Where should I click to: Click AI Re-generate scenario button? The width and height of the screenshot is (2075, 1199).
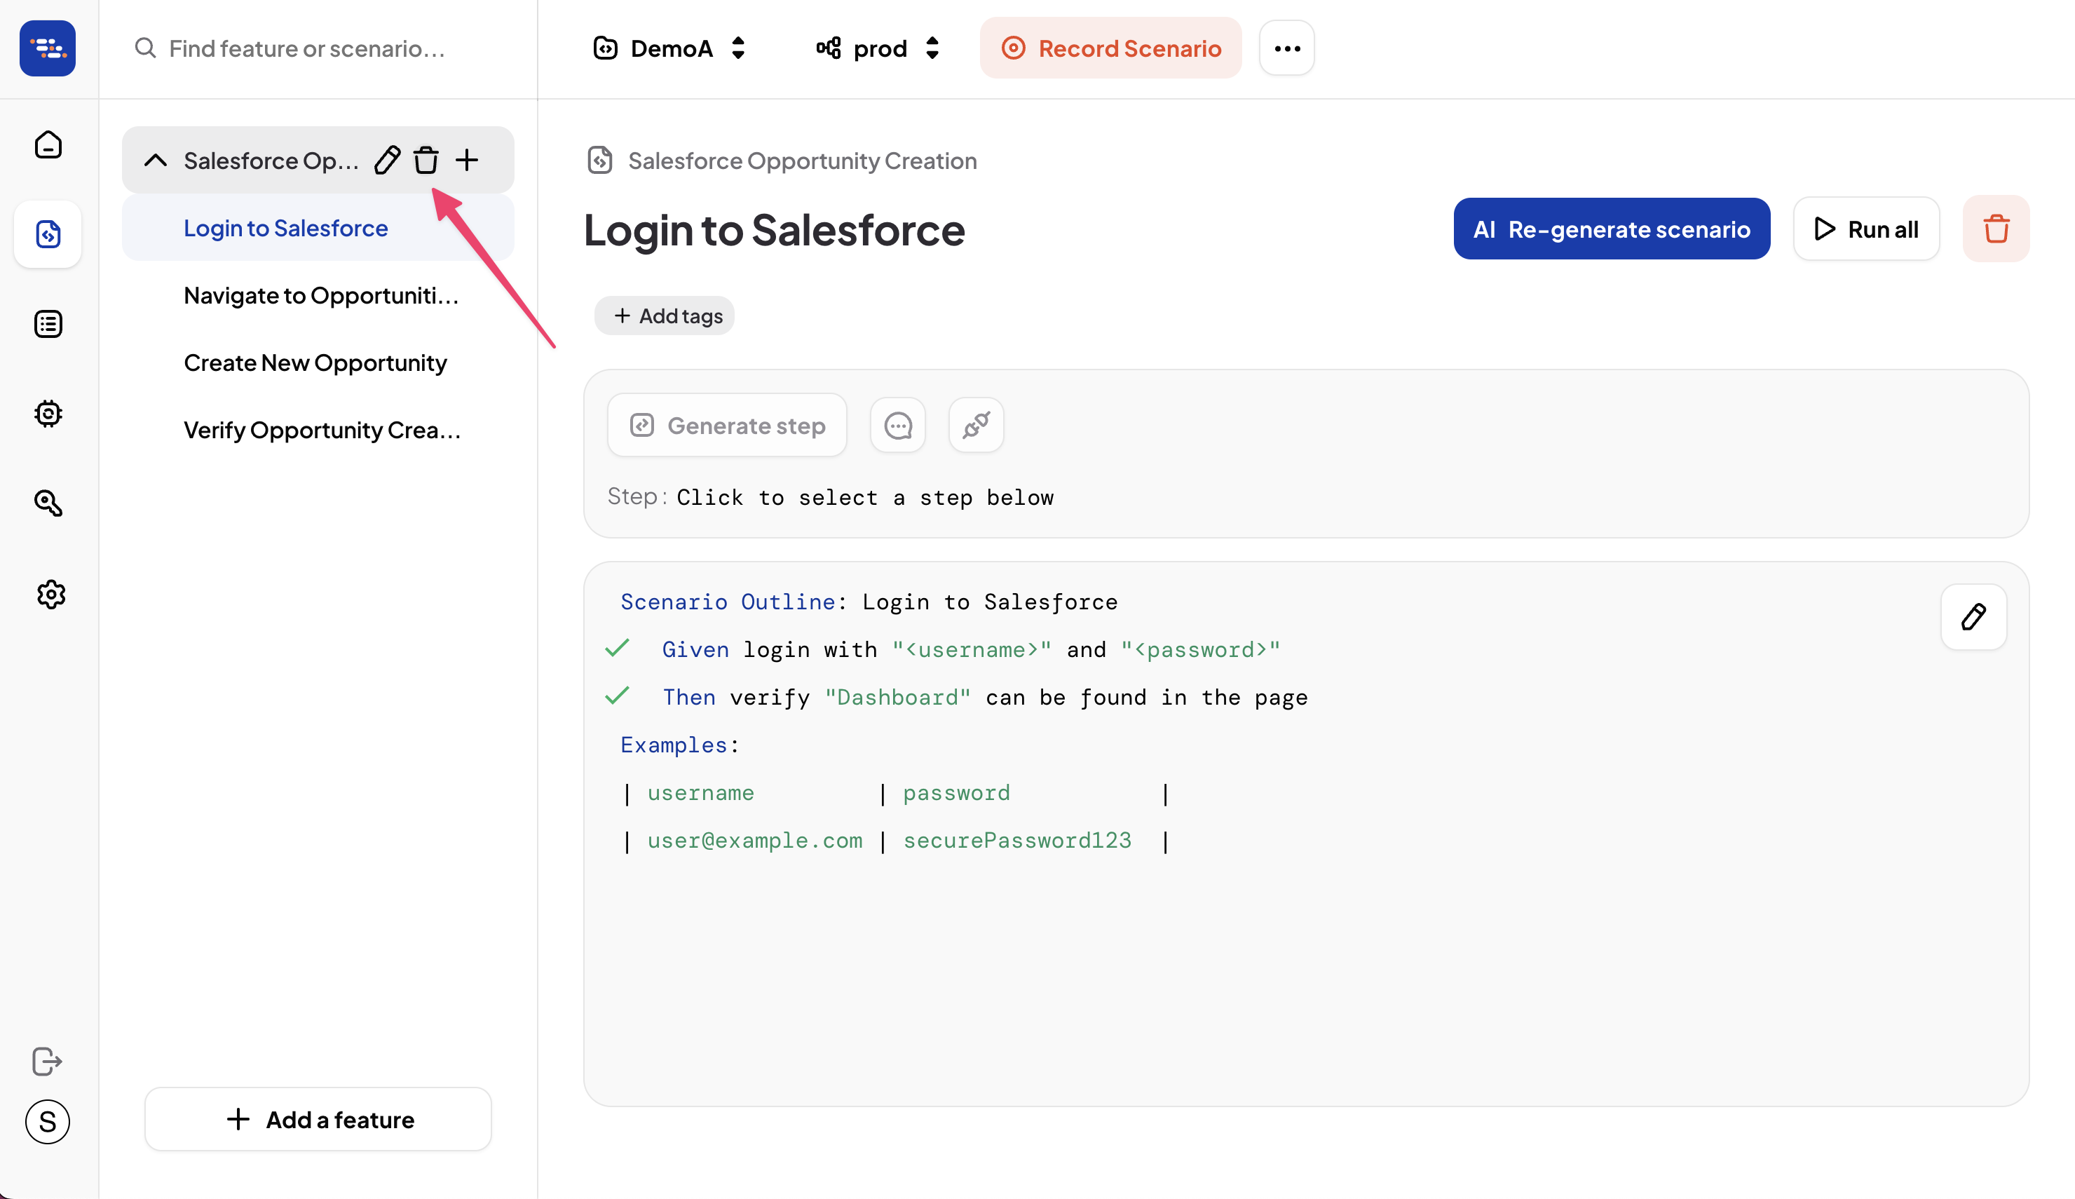point(1612,229)
